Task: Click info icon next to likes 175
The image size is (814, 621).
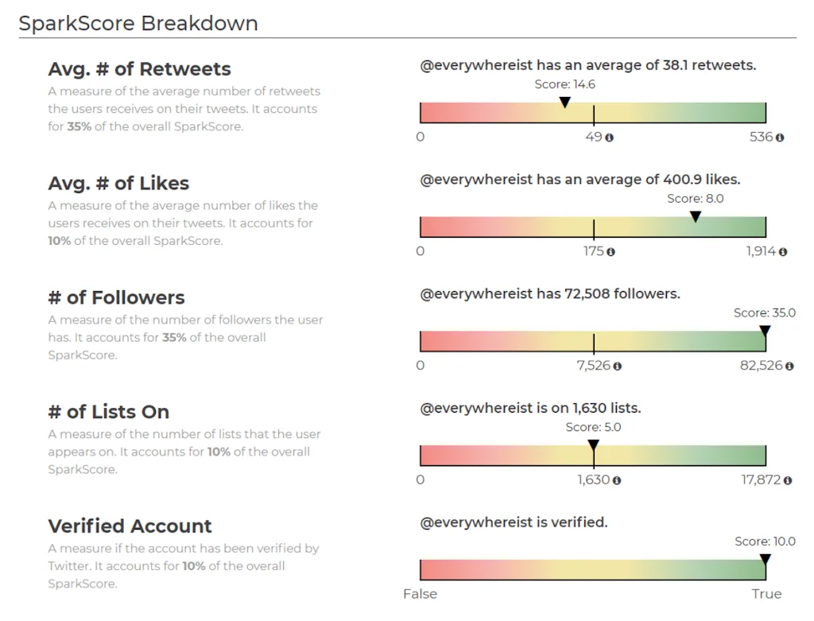Action: [x=610, y=252]
